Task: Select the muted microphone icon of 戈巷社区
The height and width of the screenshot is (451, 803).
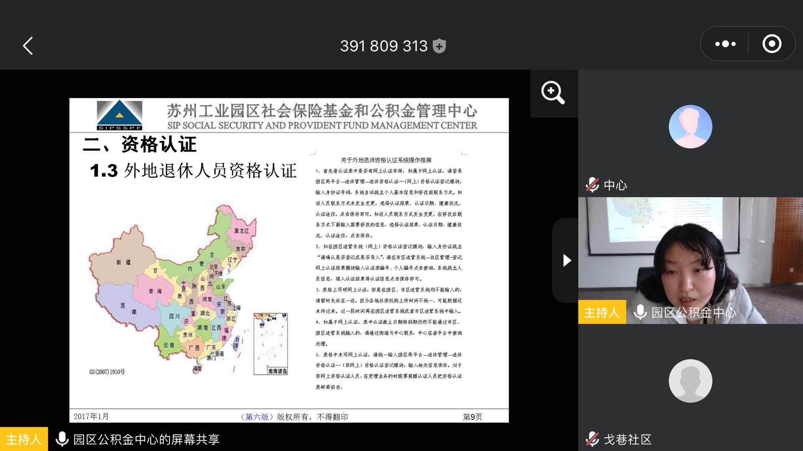Action: (592, 439)
